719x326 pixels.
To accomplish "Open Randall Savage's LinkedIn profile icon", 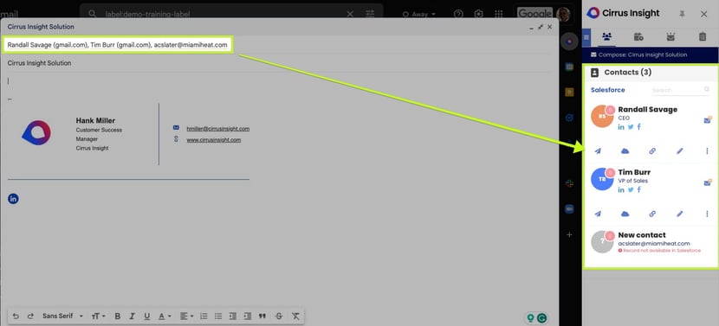I will [621, 127].
